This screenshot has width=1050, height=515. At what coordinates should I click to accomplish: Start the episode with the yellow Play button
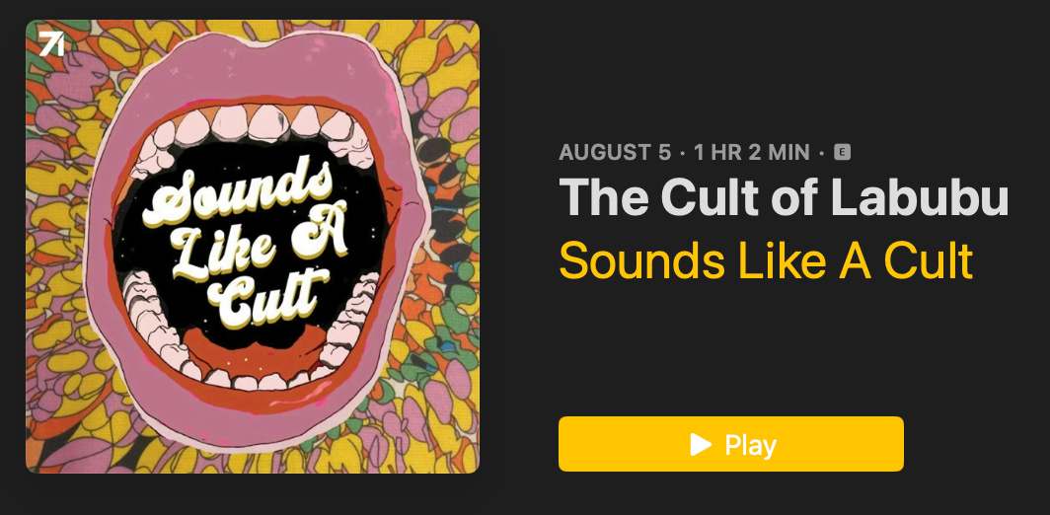point(730,444)
